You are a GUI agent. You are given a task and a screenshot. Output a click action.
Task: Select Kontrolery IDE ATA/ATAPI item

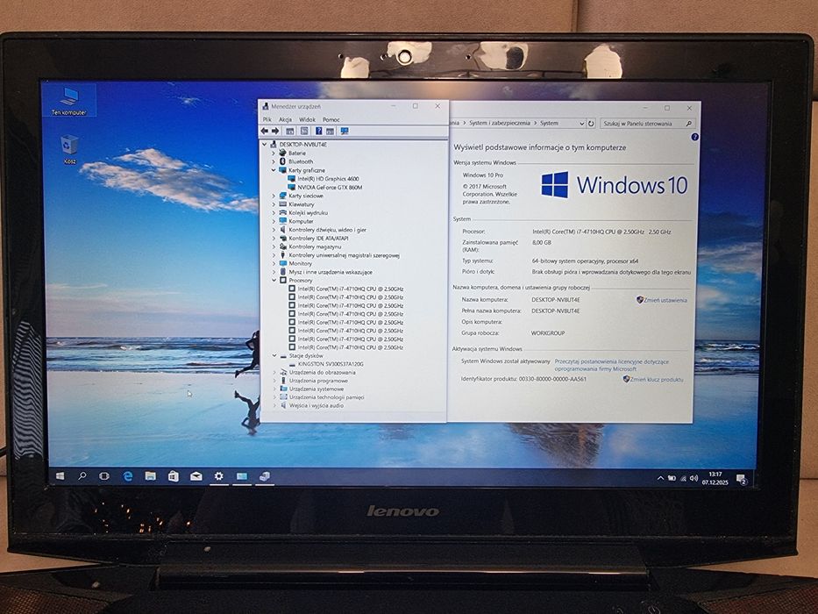[x=319, y=238]
